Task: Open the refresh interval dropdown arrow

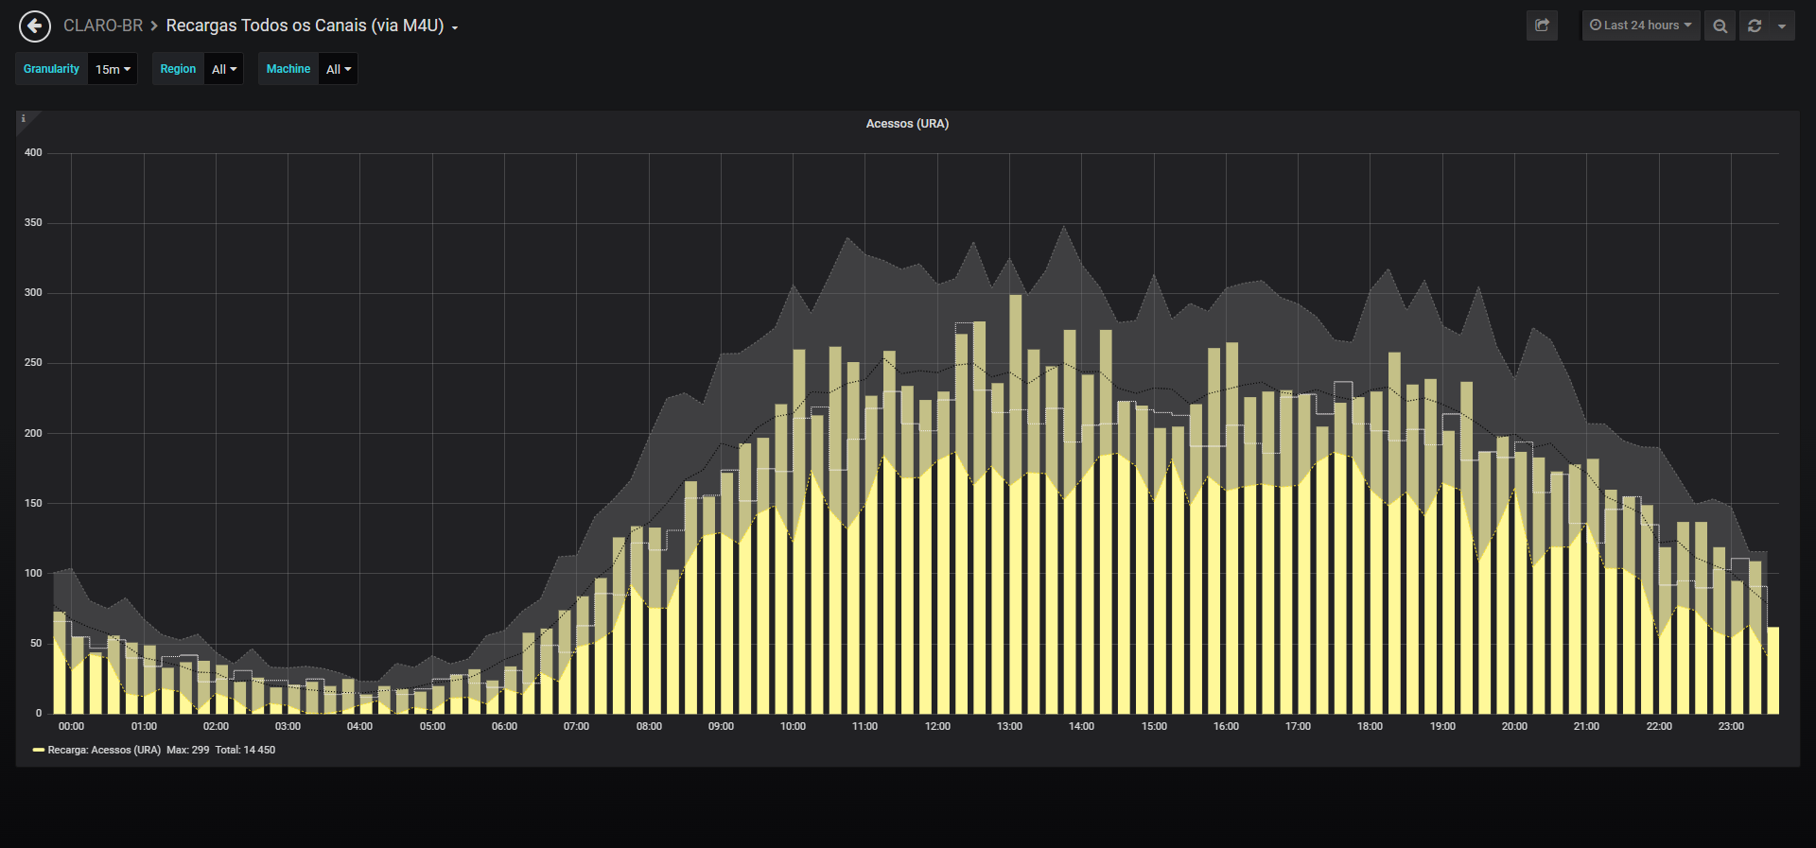Action: tap(1782, 26)
